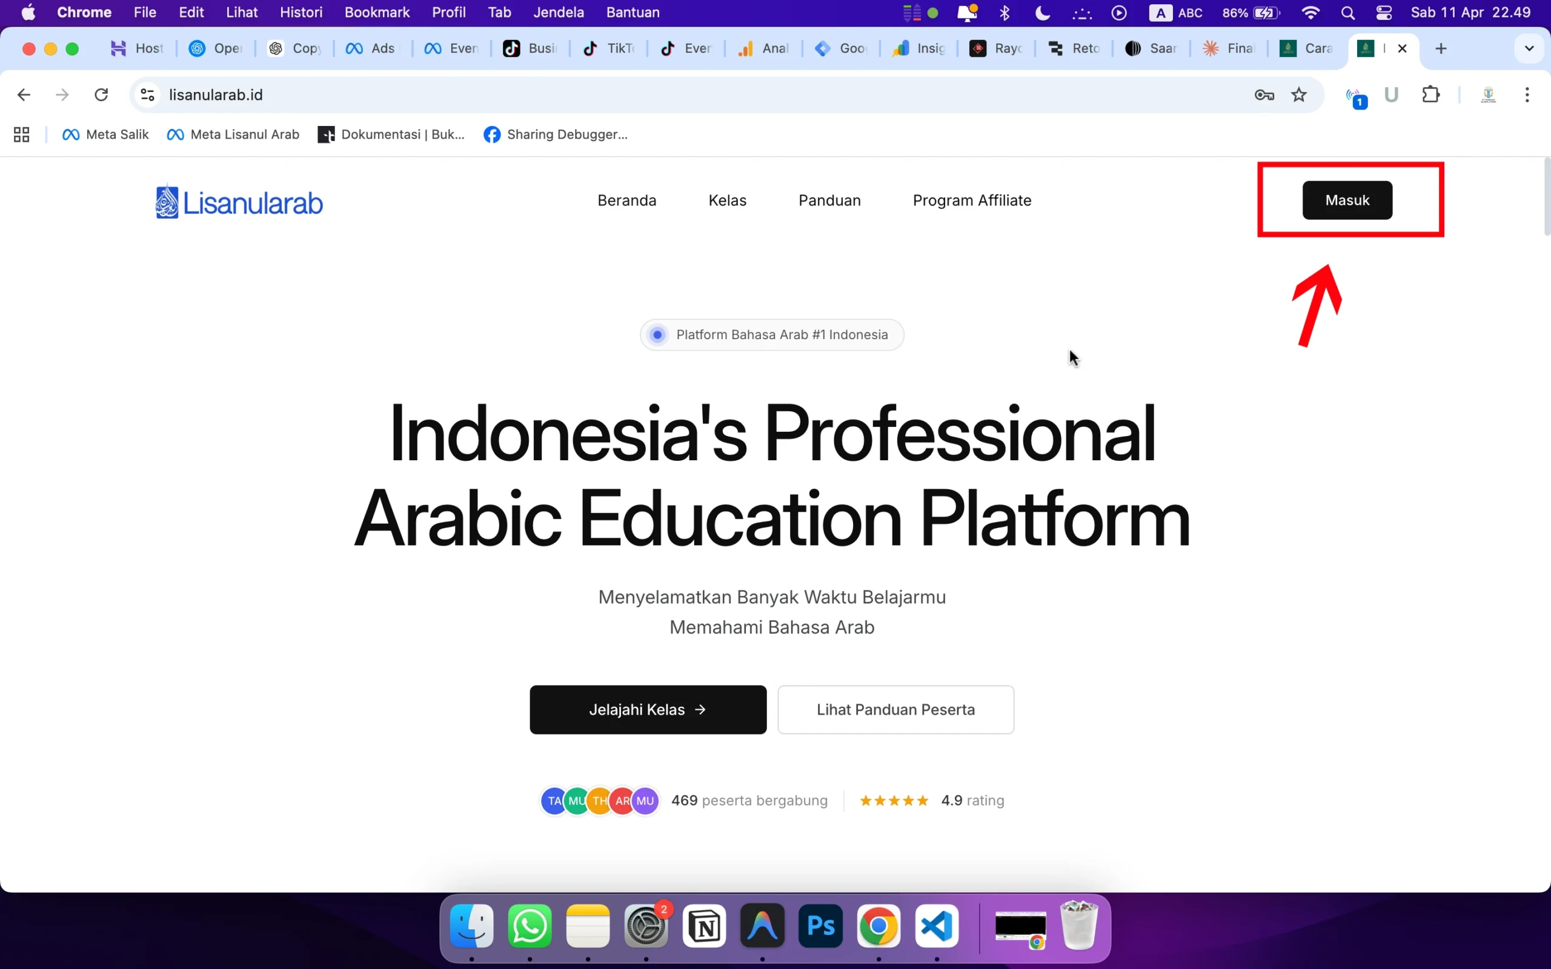Launch Photoshop from the Dock
Screen dimensions: 1551x969
tap(820, 926)
